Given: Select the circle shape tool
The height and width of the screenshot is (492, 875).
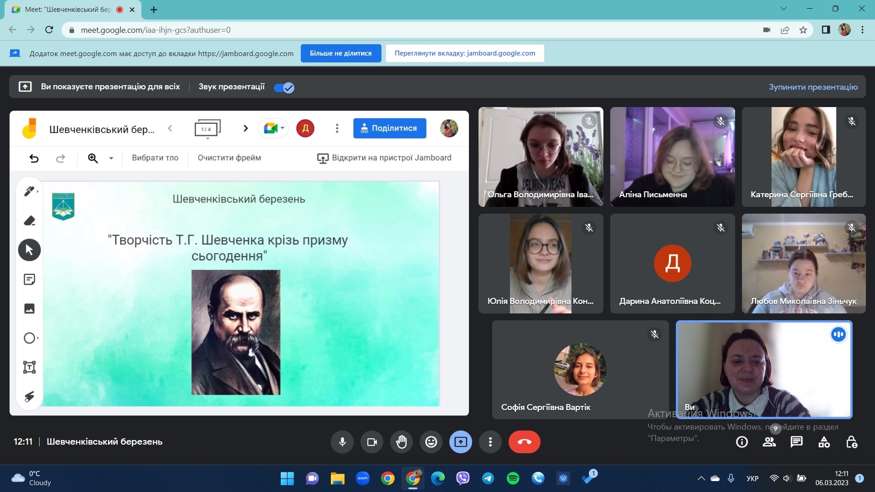Looking at the screenshot, I should (x=29, y=338).
